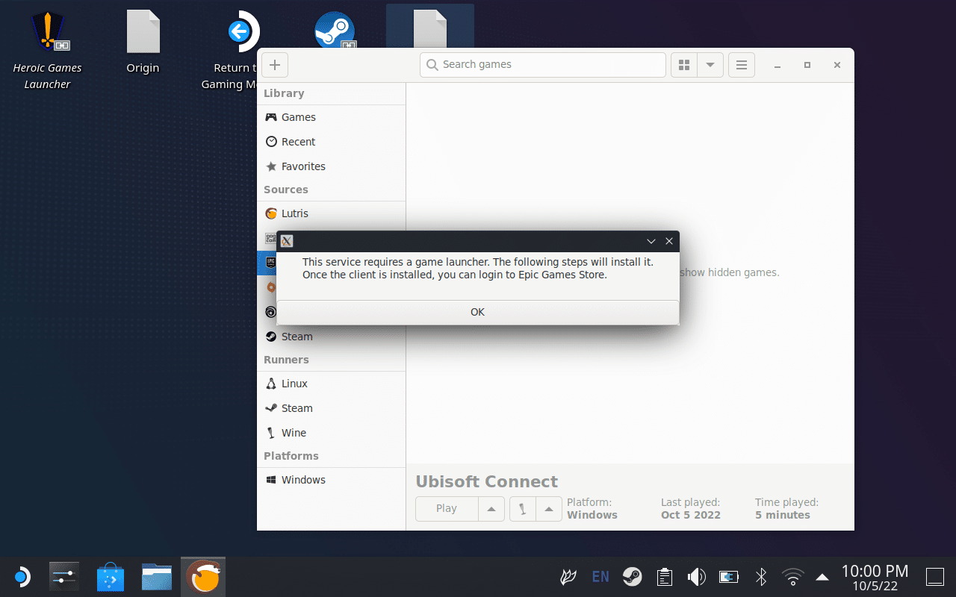The width and height of the screenshot is (956, 597).
Task: Close the launcher dialog with its X button
Action: (x=669, y=241)
